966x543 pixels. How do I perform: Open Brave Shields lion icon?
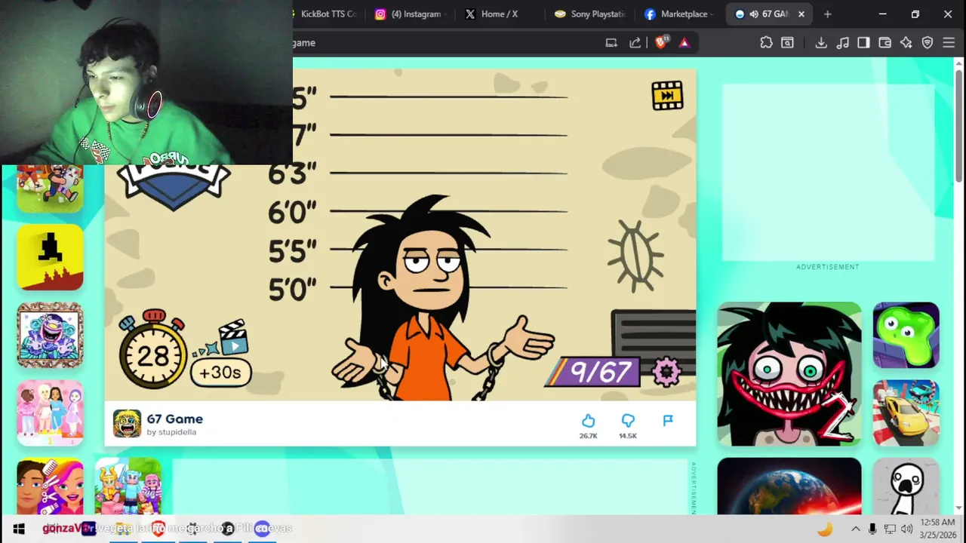661,43
